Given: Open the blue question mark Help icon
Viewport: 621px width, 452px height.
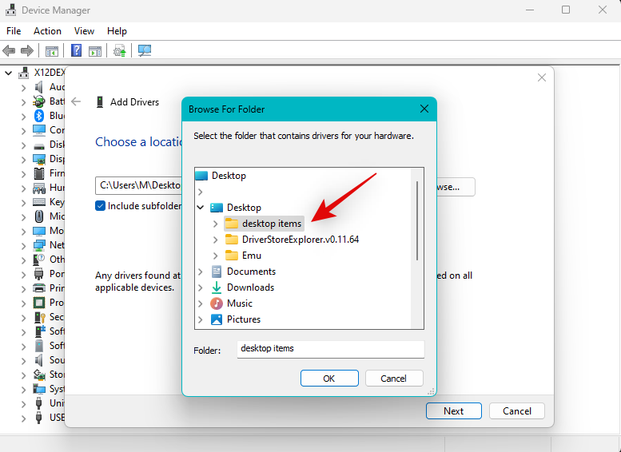Looking at the screenshot, I should (76, 50).
